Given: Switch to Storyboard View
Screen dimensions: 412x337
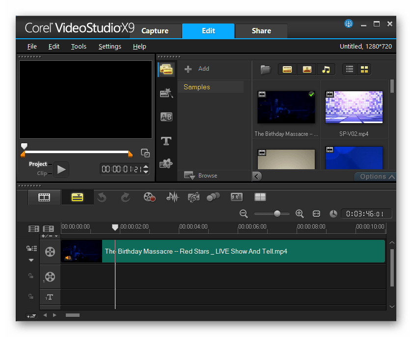Looking at the screenshot, I should (x=44, y=197).
